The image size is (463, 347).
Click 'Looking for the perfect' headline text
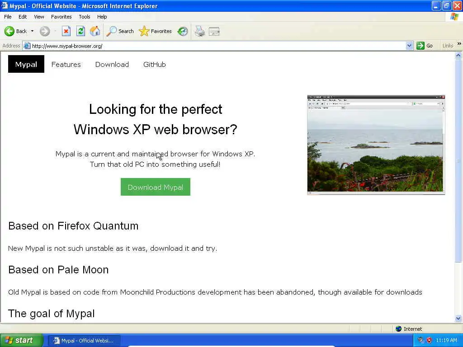point(156,109)
